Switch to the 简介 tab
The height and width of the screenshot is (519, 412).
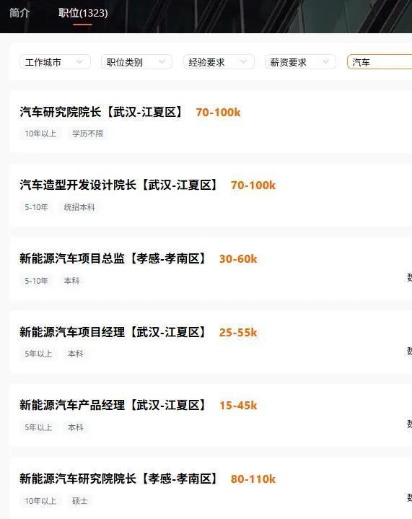19,13
